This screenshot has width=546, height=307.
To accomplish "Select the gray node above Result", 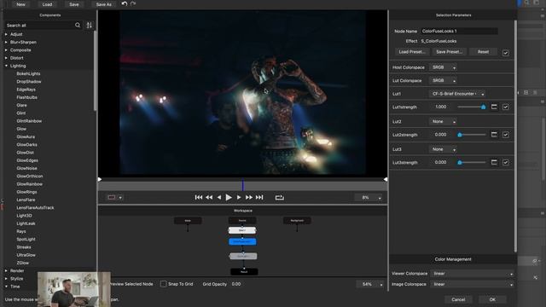I will pos(243,256).
